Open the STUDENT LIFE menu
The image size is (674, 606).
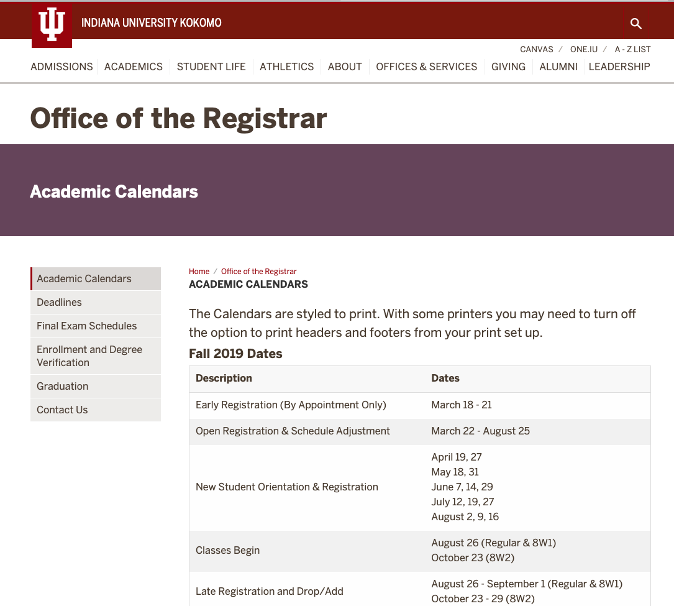pos(211,67)
